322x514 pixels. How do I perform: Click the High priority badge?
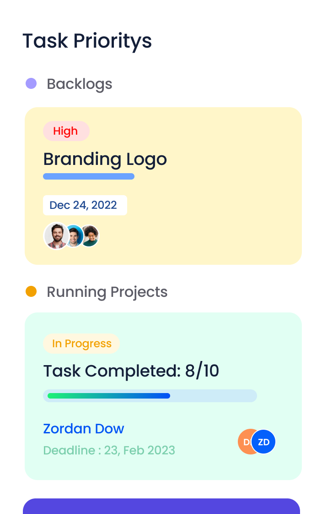click(66, 131)
